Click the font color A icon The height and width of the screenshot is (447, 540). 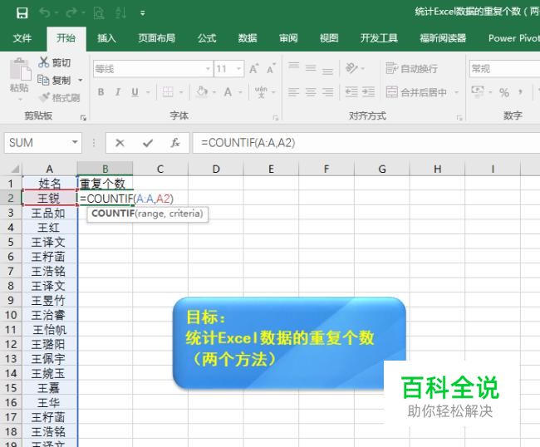click(228, 92)
